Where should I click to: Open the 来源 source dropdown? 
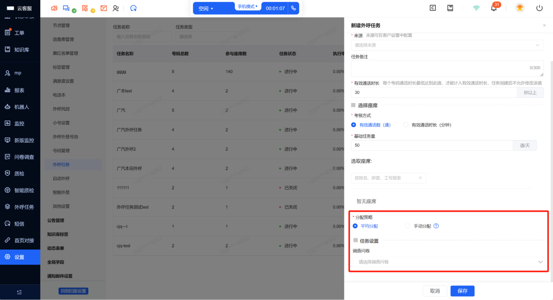click(x=447, y=45)
